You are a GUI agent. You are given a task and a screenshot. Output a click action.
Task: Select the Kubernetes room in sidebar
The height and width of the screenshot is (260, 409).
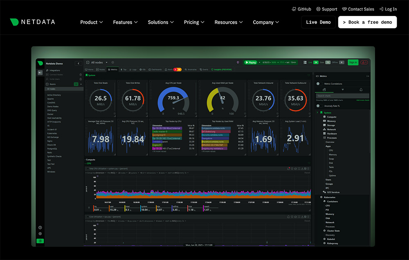[x=52, y=133]
